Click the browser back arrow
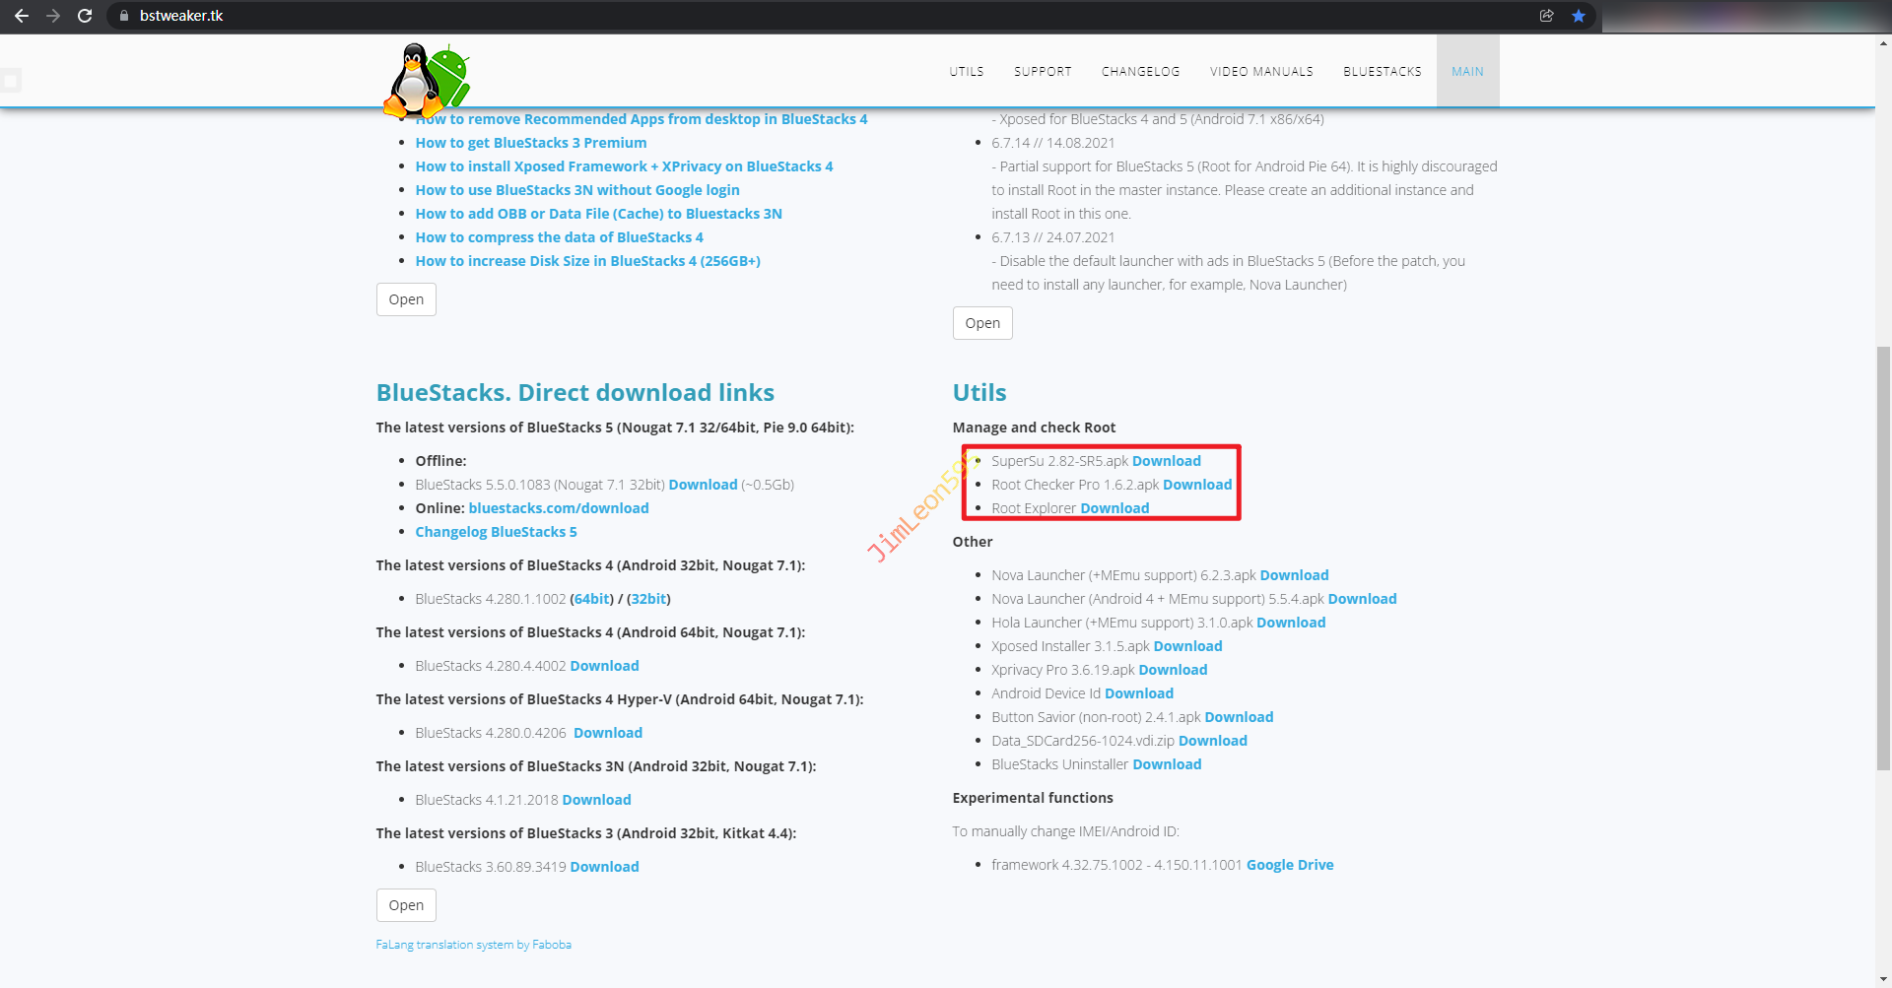Image resolution: width=1892 pixels, height=988 pixels. click(22, 16)
